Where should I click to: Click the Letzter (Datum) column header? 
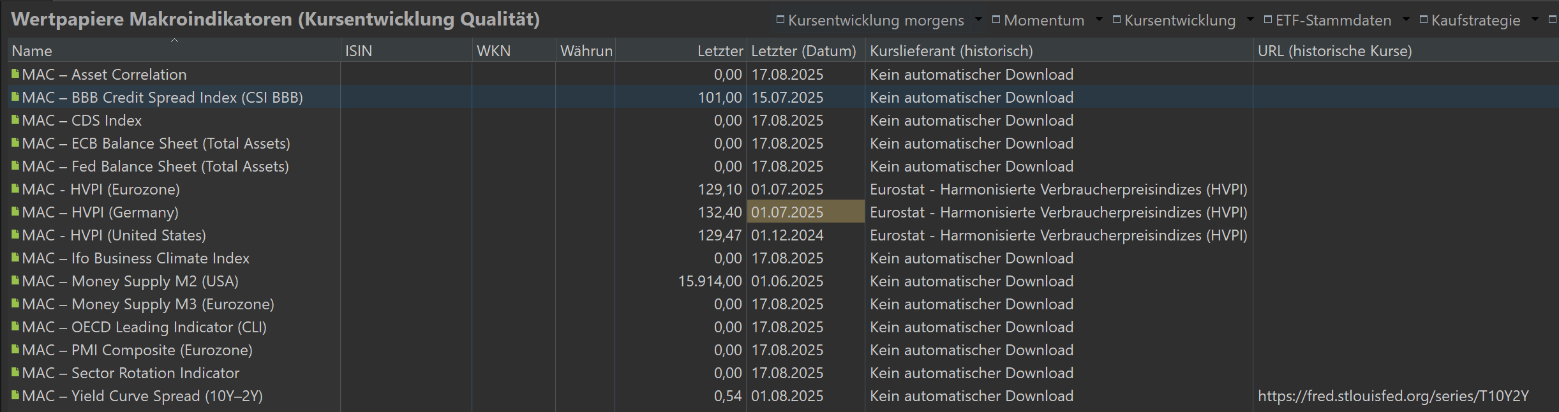coord(803,51)
